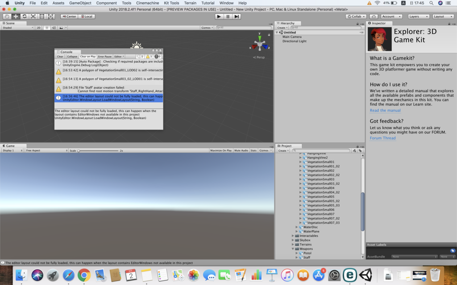Toggle Maximize On Play in Game view
457x285 pixels.
(221, 151)
